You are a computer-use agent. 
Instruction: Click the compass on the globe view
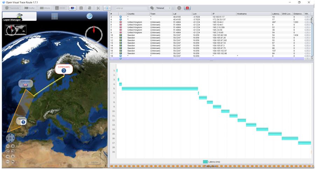94,34
